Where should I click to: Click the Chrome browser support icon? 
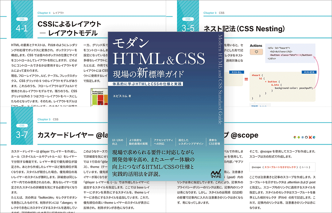point(295,137)
